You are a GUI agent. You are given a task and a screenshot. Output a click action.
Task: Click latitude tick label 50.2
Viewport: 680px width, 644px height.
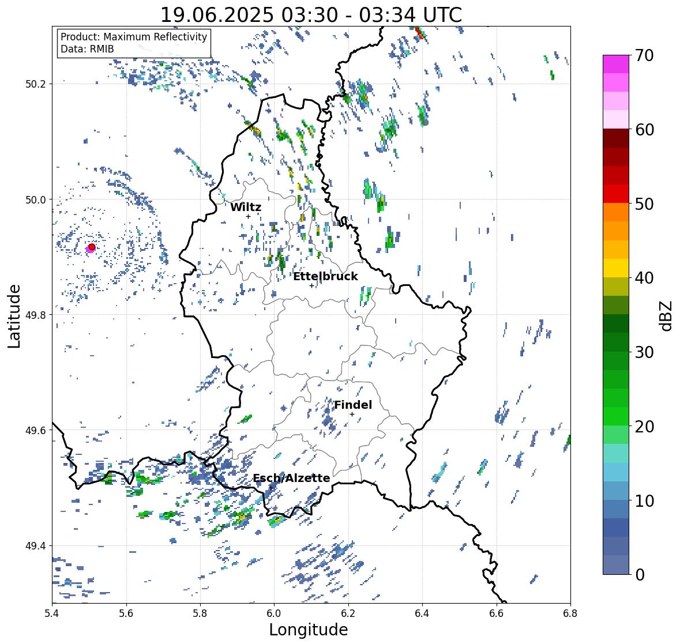pos(36,84)
